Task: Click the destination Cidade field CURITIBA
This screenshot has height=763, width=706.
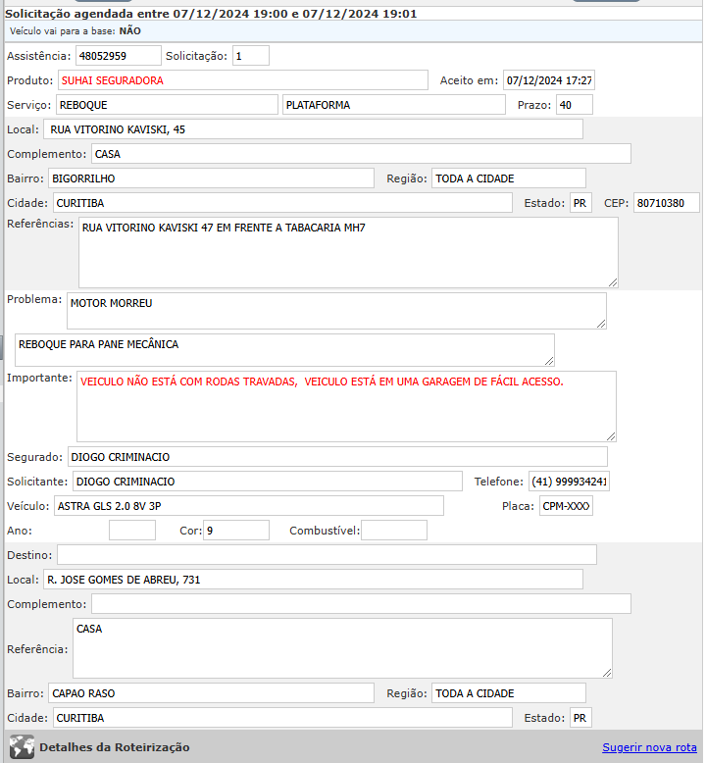Action: tap(282, 718)
